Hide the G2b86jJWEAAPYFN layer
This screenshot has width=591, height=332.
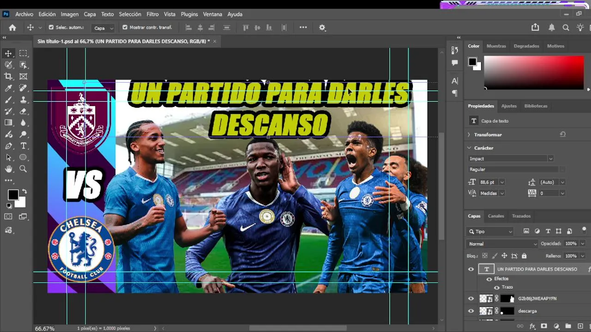(x=471, y=298)
